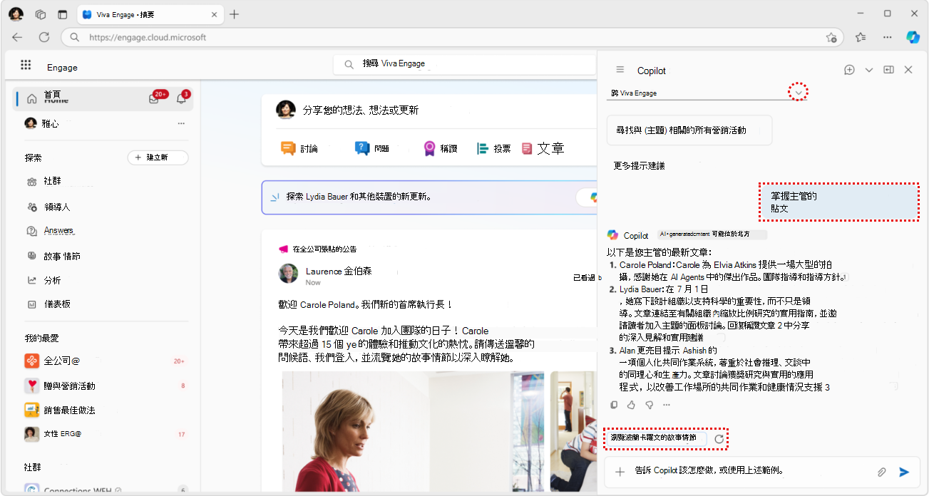Select the 討論 discussion post type
929x496 pixels.
pos(299,148)
